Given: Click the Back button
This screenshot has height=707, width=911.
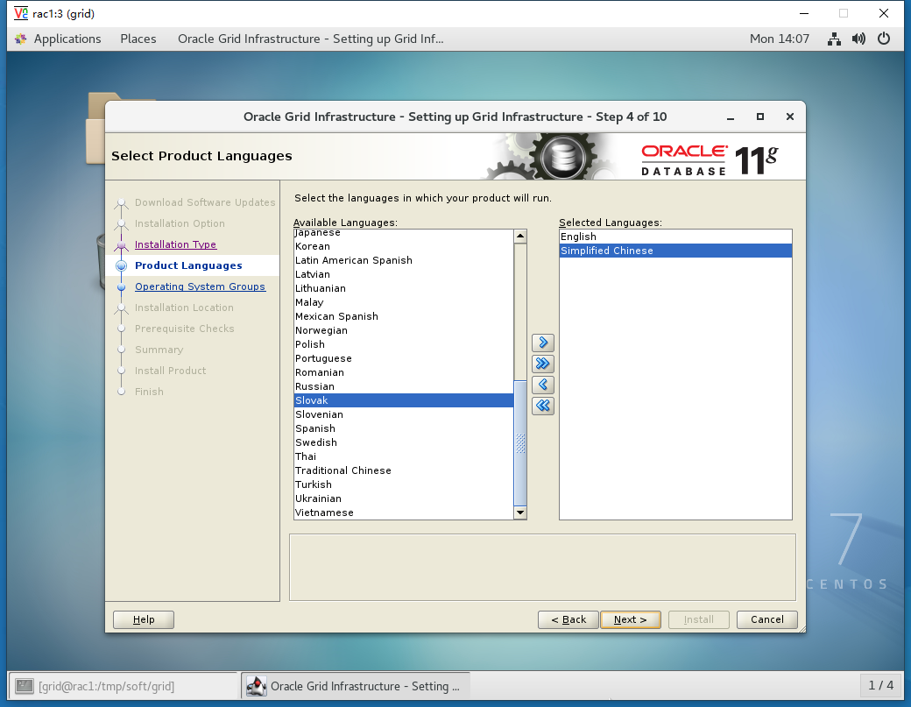Looking at the screenshot, I should tap(568, 620).
